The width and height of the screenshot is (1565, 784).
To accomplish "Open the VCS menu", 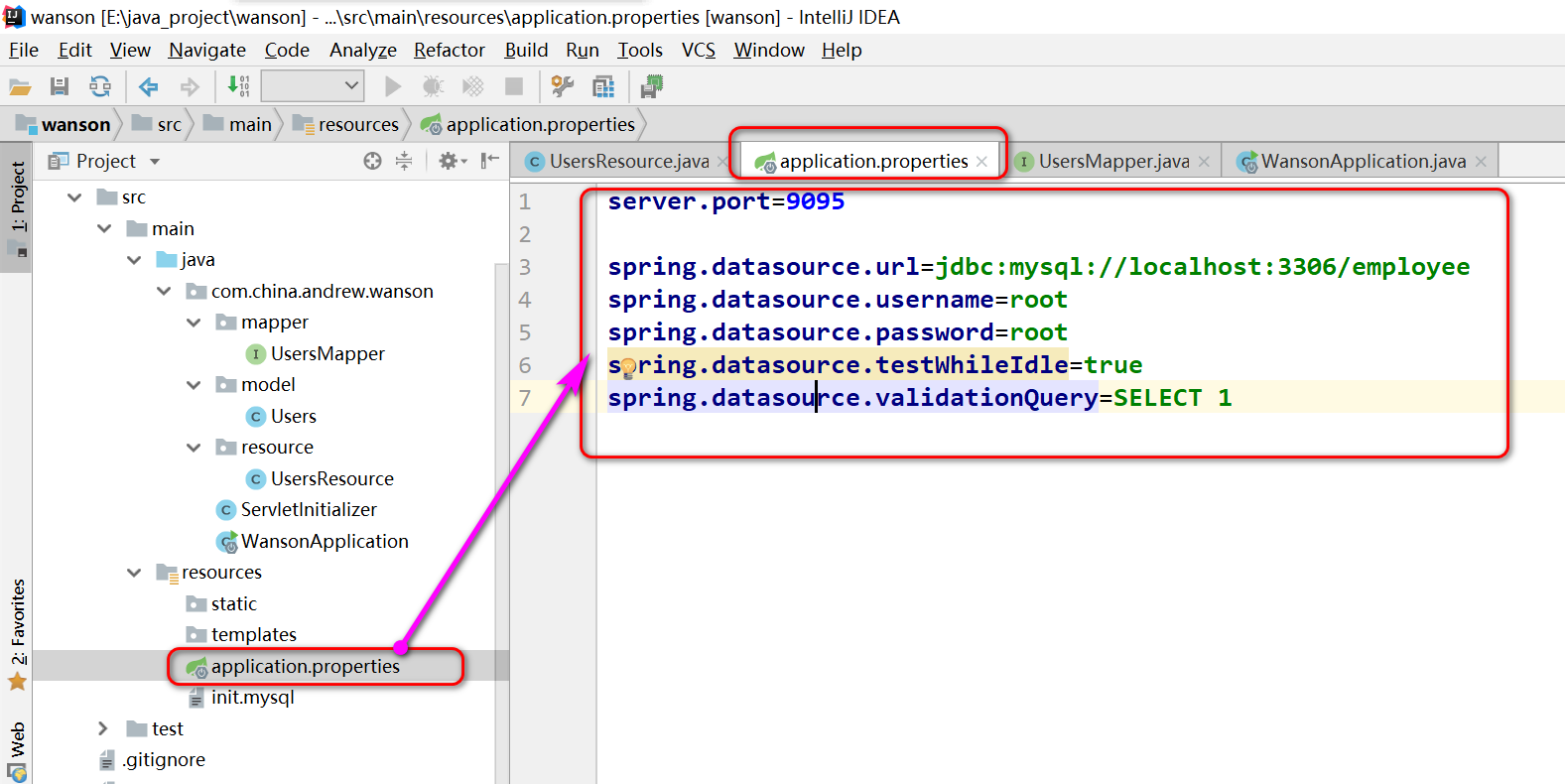I will (699, 50).
